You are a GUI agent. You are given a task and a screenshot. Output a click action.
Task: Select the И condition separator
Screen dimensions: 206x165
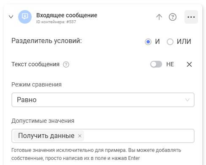click(x=148, y=42)
